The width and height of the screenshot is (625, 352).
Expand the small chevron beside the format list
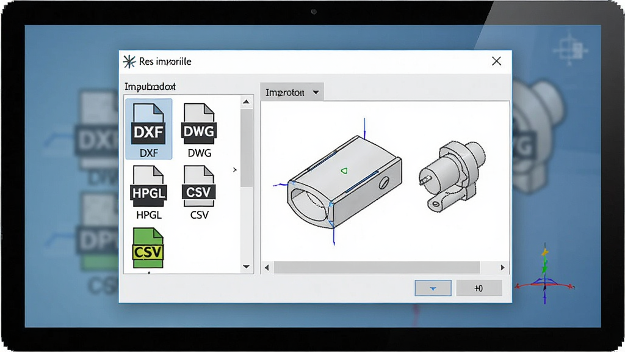[x=235, y=170]
